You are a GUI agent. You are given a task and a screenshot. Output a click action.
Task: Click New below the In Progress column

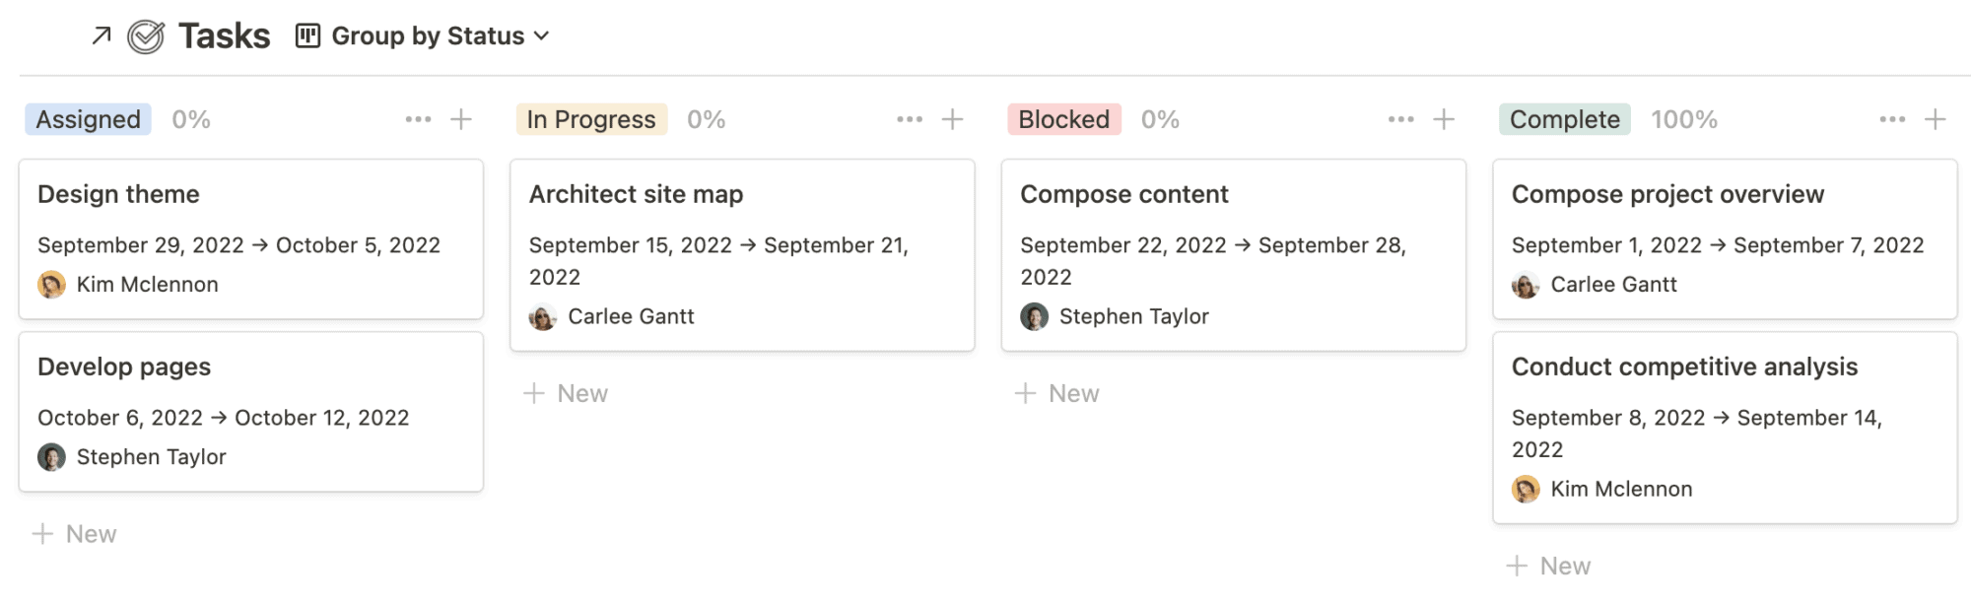point(566,393)
